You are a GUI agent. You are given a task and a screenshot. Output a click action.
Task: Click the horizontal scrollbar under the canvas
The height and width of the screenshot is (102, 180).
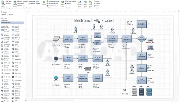(x=101, y=100)
